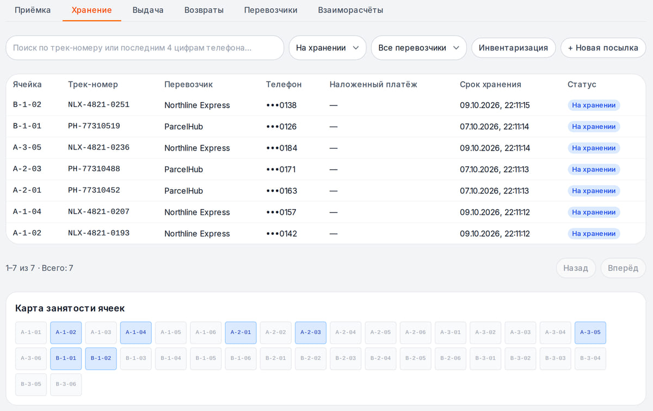653x411 pixels.
Task: Start Инвентаризация
Action: (x=513, y=48)
